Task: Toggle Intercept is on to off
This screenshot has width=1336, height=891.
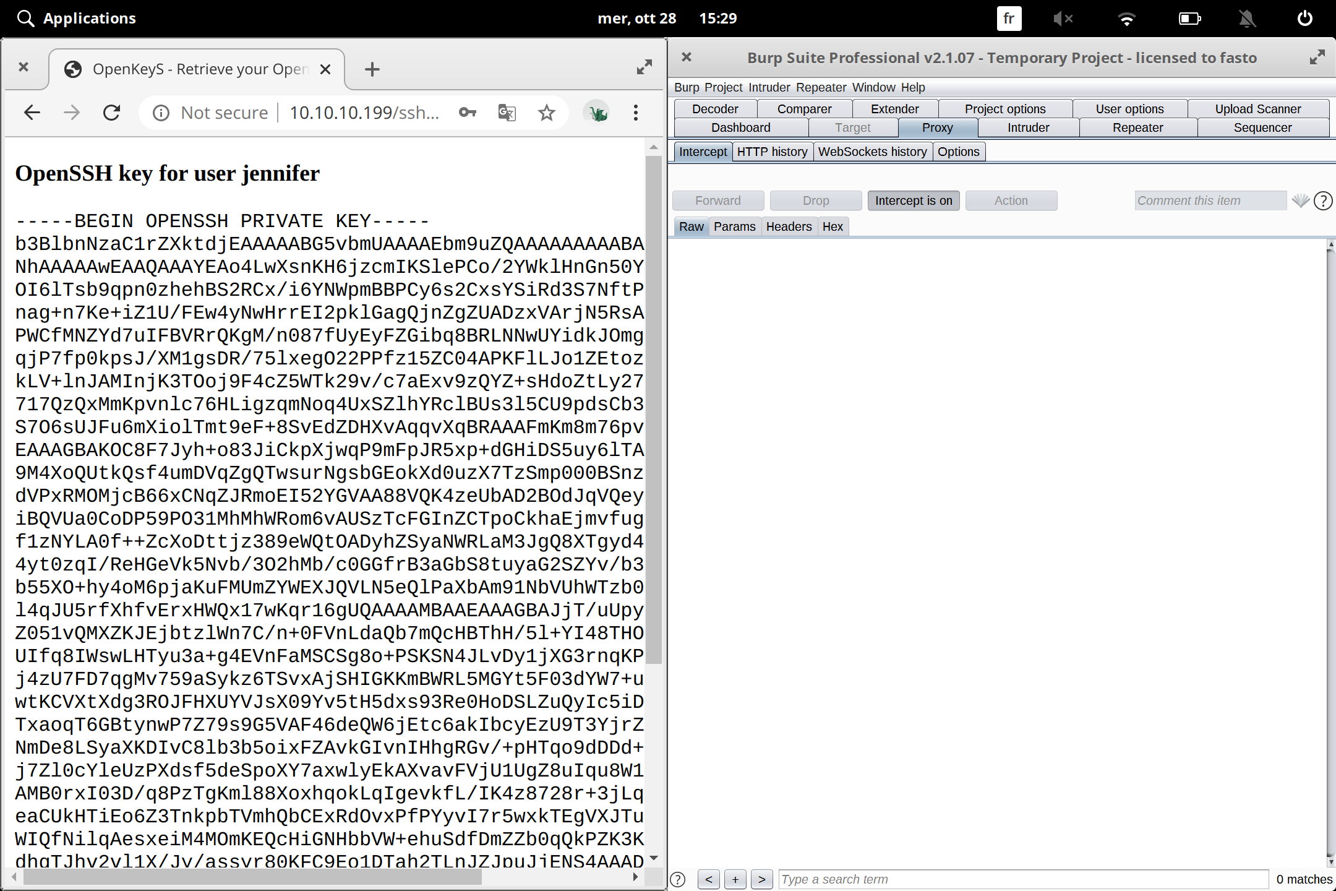Action: [x=914, y=200]
